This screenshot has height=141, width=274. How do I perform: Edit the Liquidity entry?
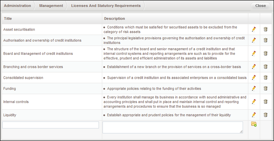click(x=254, y=115)
